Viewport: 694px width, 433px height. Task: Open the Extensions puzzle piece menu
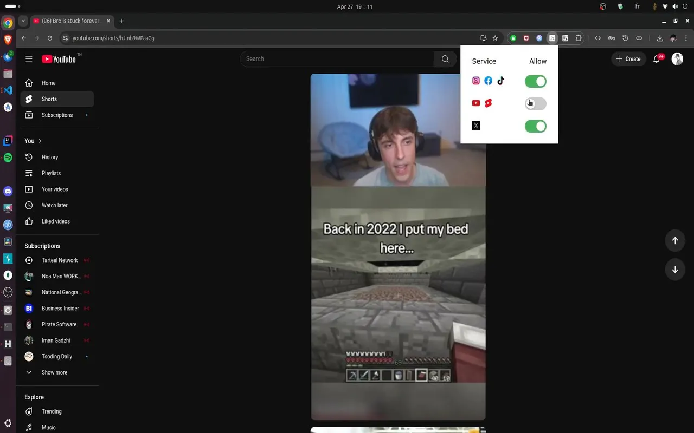tap(579, 38)
